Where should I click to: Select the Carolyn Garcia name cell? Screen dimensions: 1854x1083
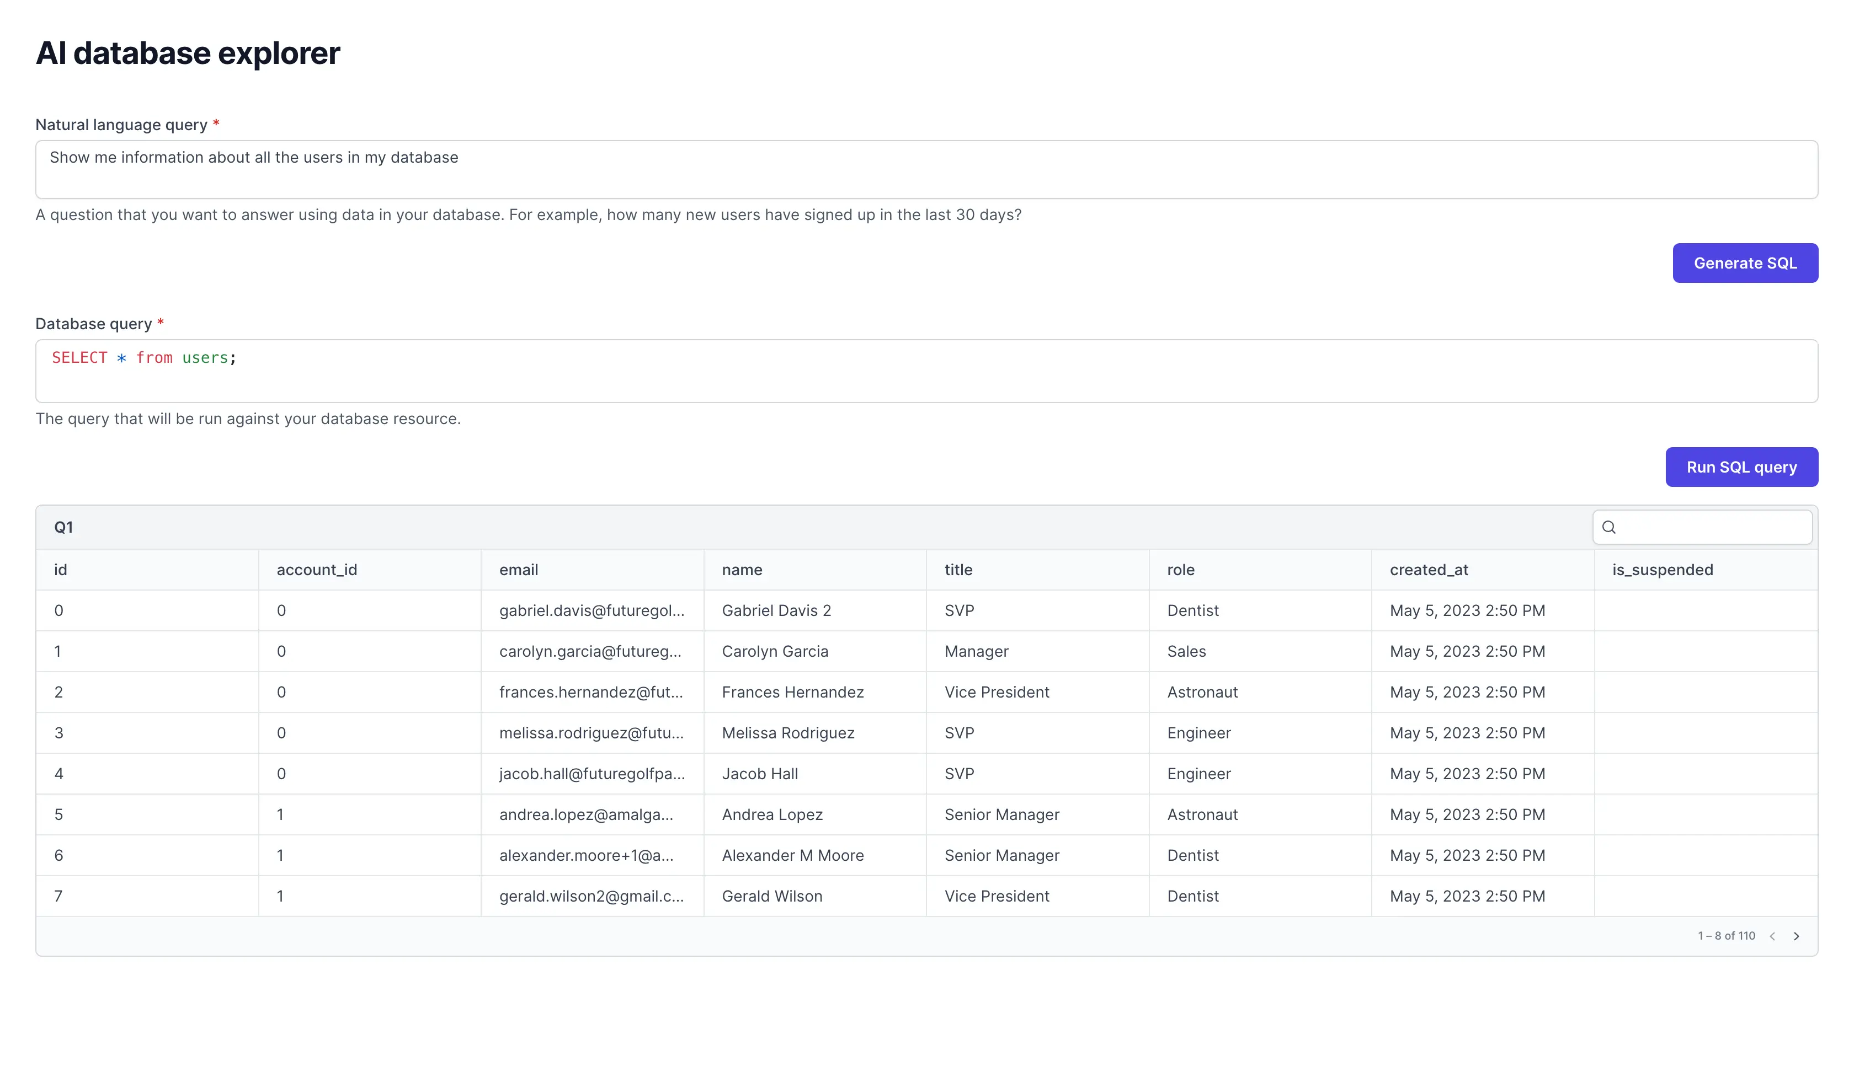815,651
